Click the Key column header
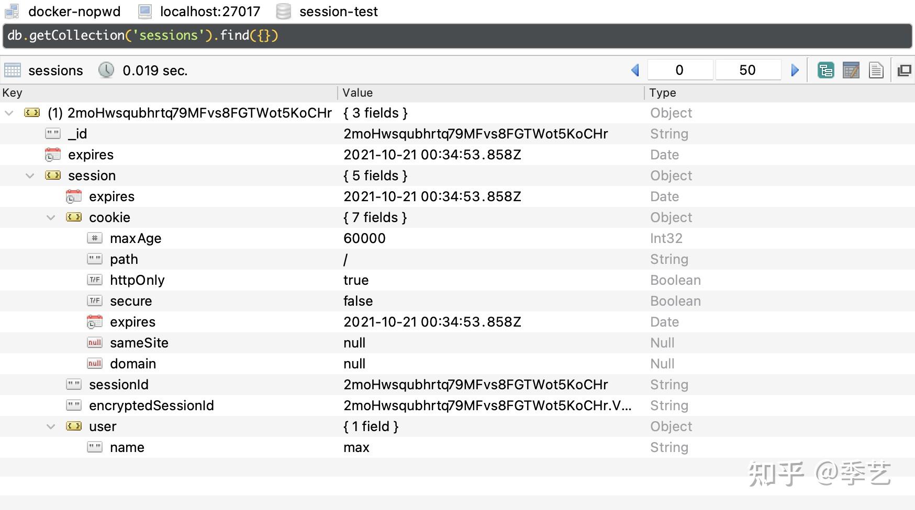Image resolution: width=915 pixels, height=510 pixels. 13,93
